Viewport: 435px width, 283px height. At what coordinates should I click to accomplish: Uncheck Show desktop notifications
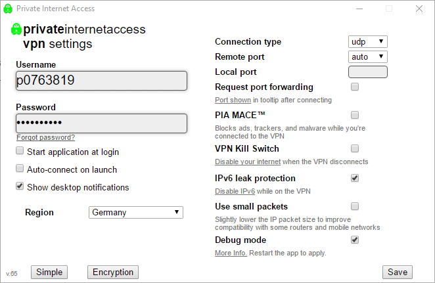(20, 186)
